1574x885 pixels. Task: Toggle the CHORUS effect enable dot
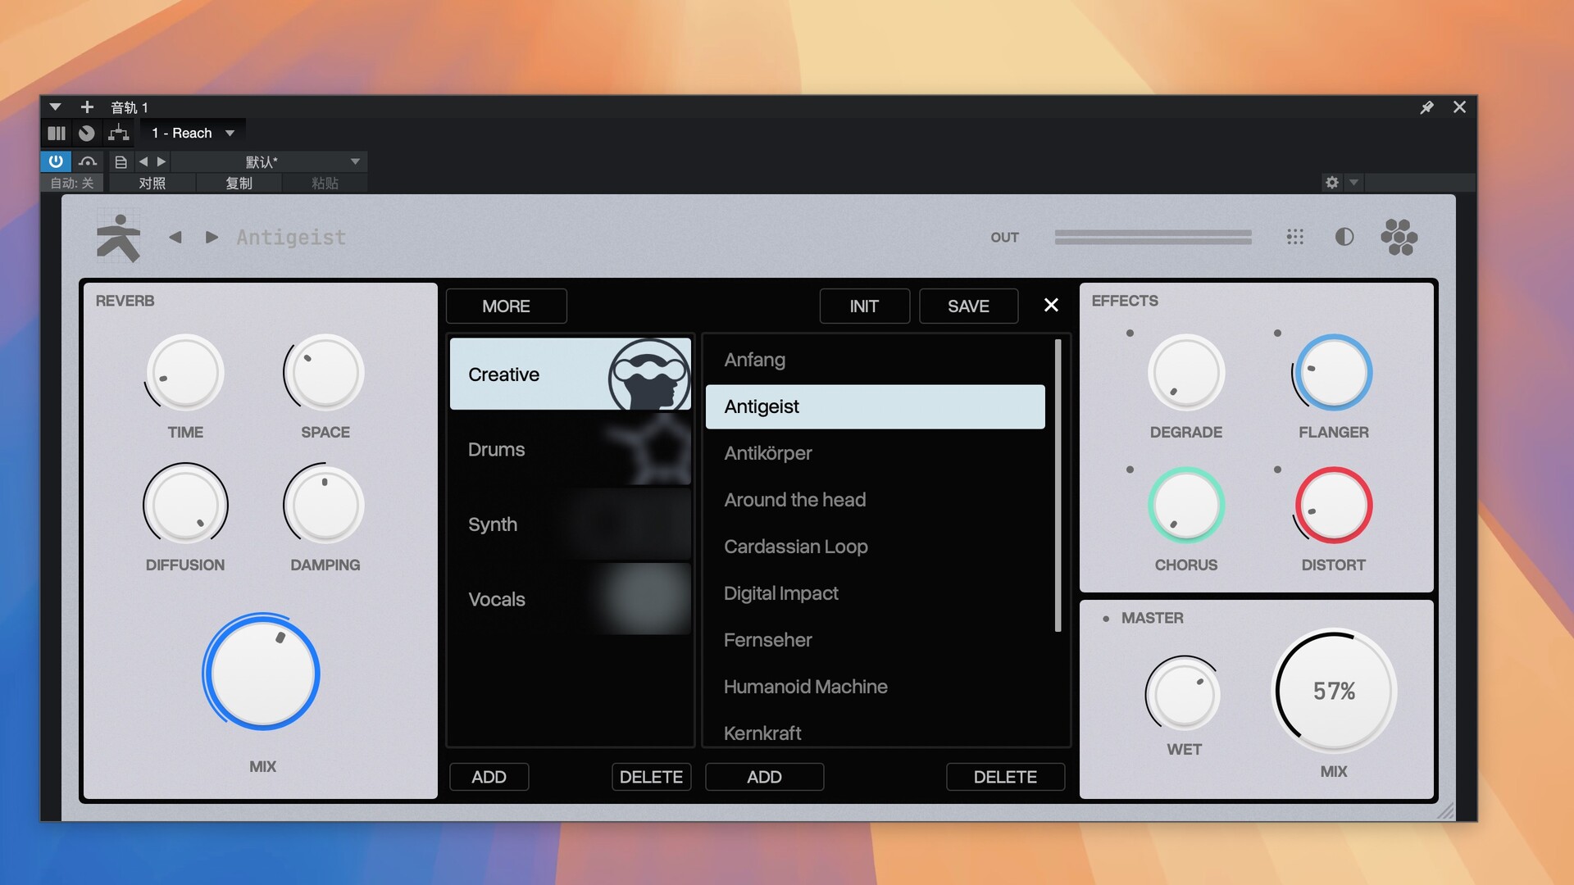(1130, 470)
